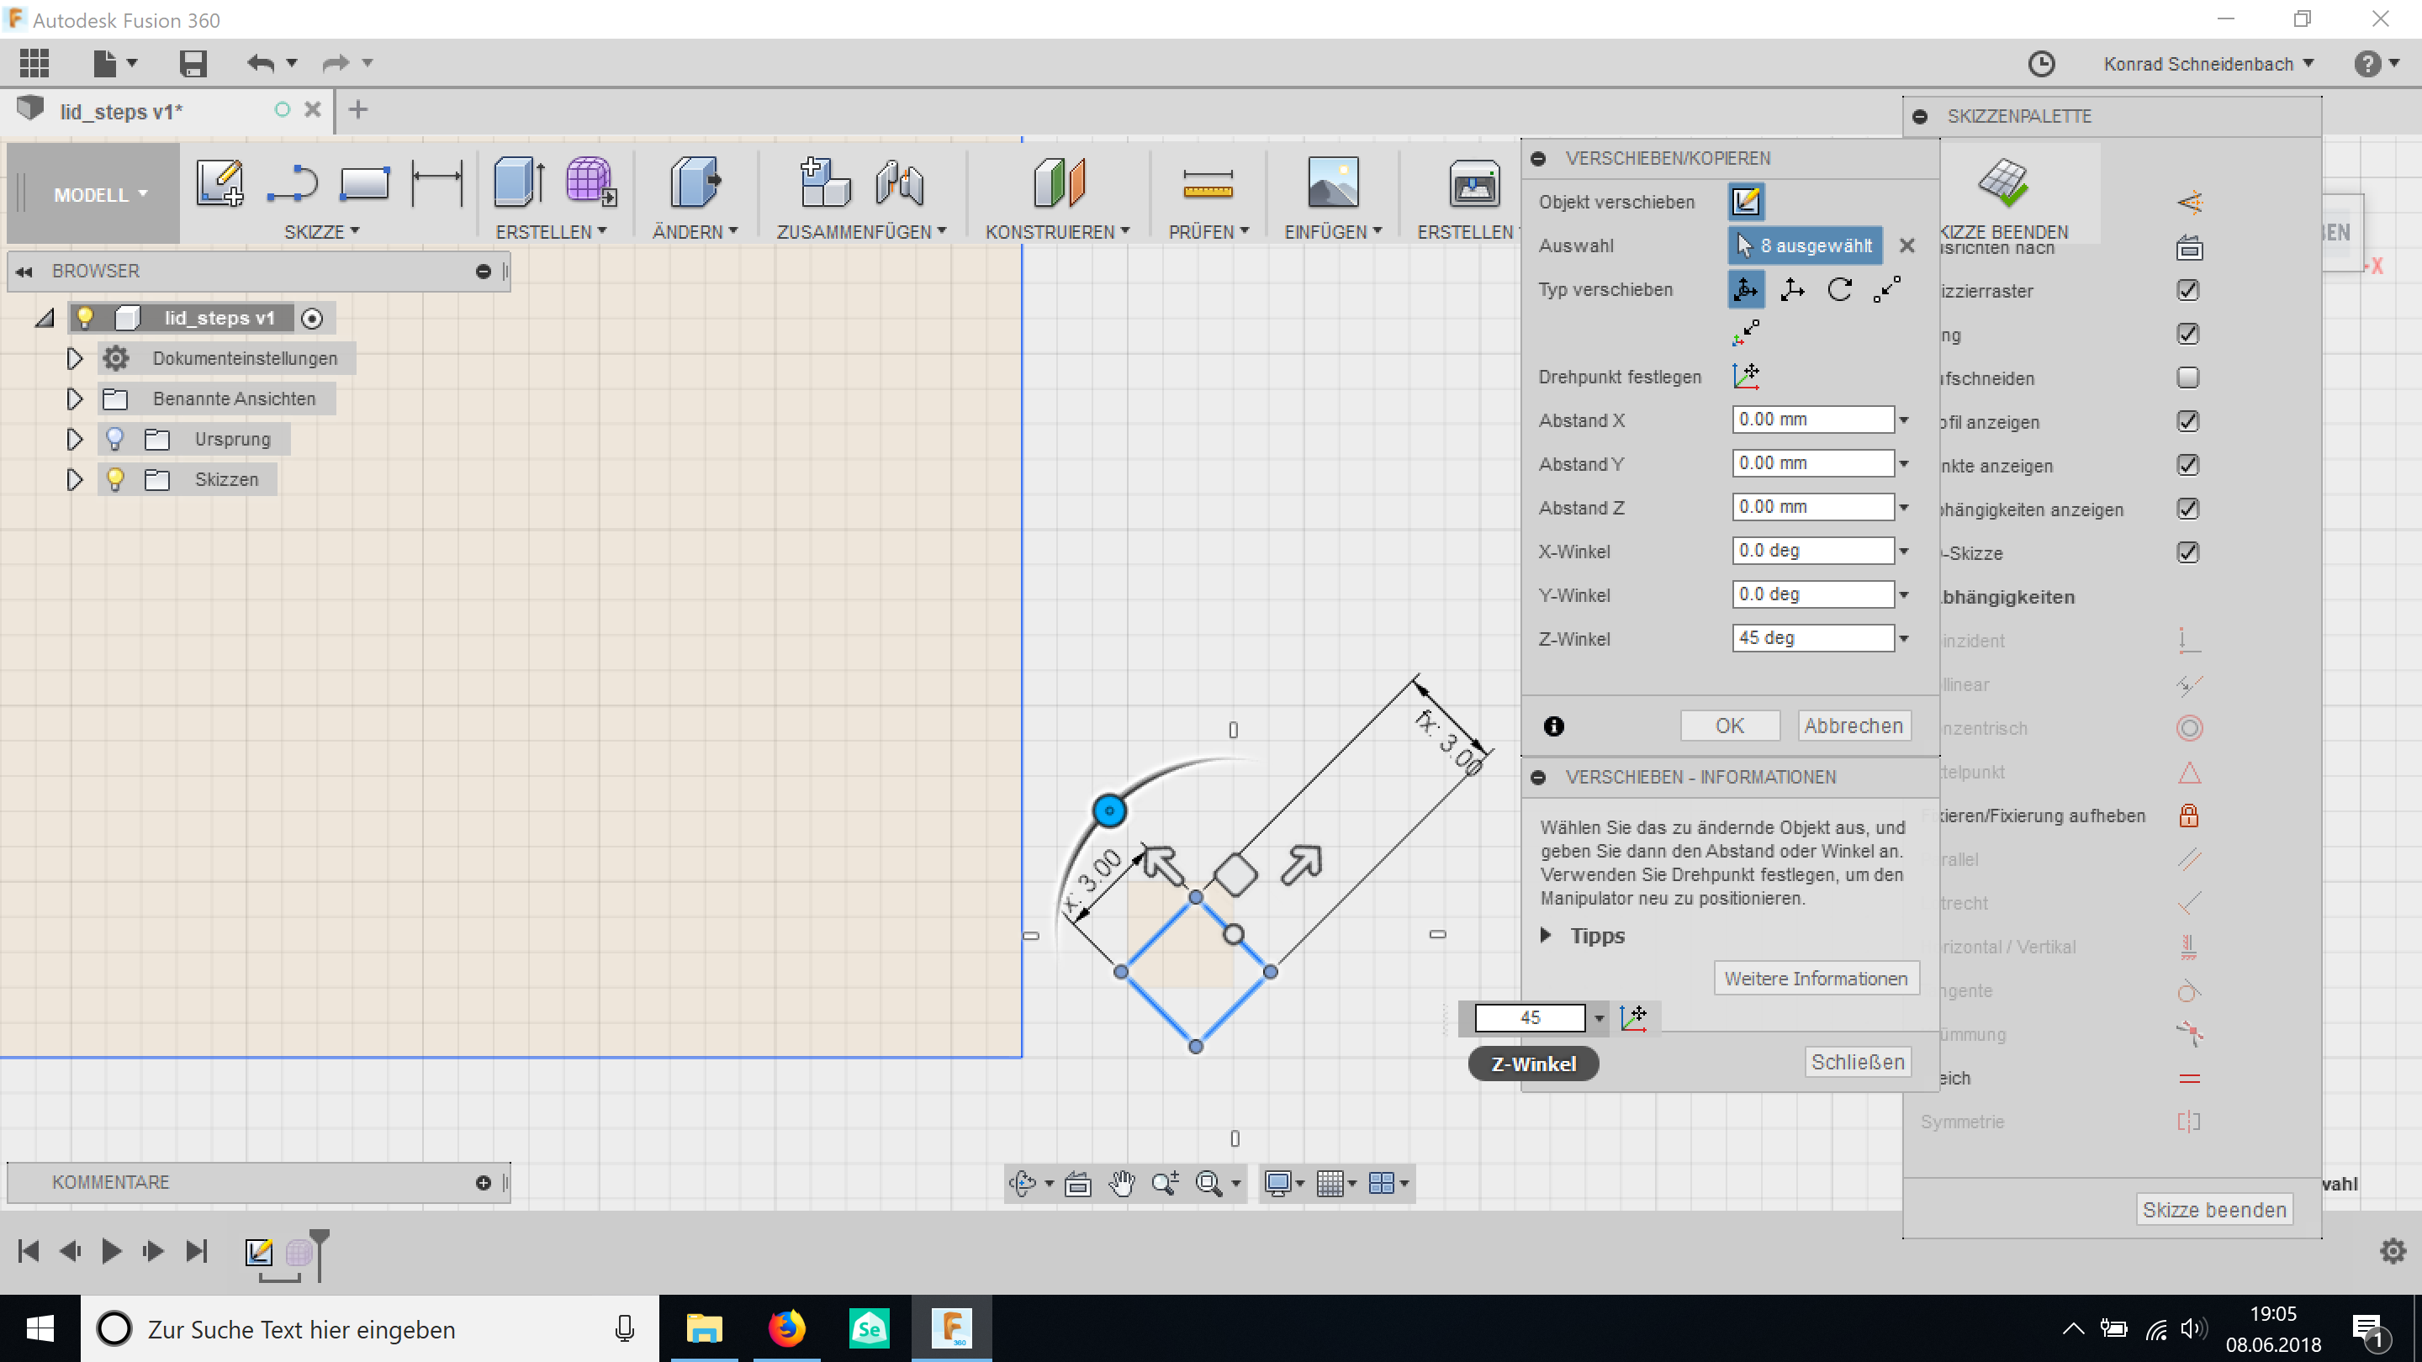Screen dimensions: 2422x1362
Task: Select the Create Form purple icon
Action: tap(591, 182)
